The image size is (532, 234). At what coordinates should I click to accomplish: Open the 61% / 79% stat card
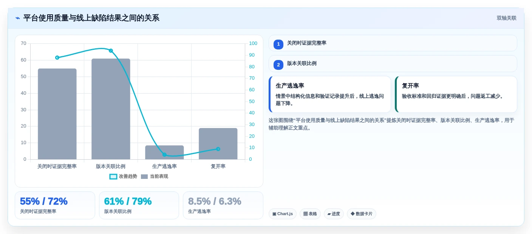tap(139, 205)
